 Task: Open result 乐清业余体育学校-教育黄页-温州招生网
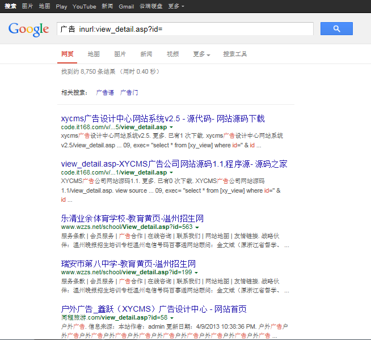pyautogui.click(x=132, y=218)
